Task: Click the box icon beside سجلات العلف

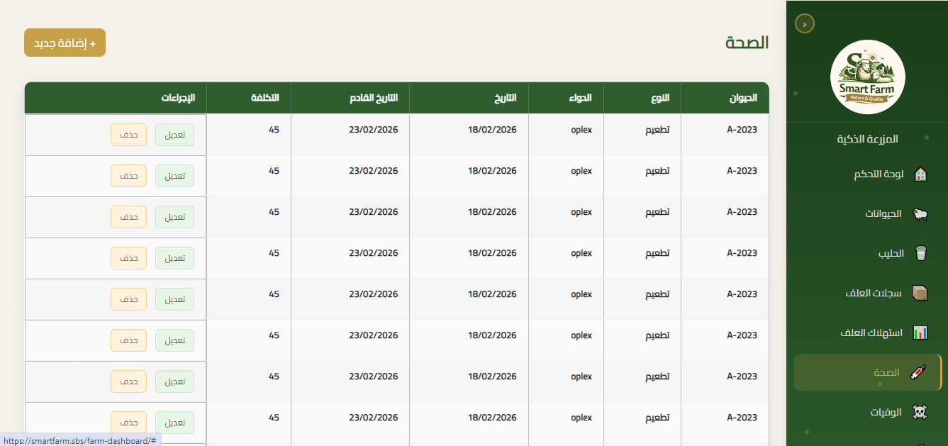Action: [920, 293]
